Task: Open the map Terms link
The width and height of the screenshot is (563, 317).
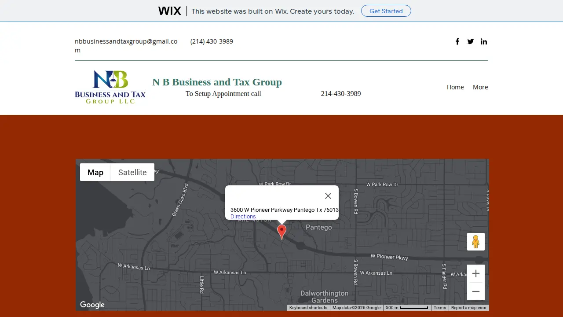Action: (440, 308)
